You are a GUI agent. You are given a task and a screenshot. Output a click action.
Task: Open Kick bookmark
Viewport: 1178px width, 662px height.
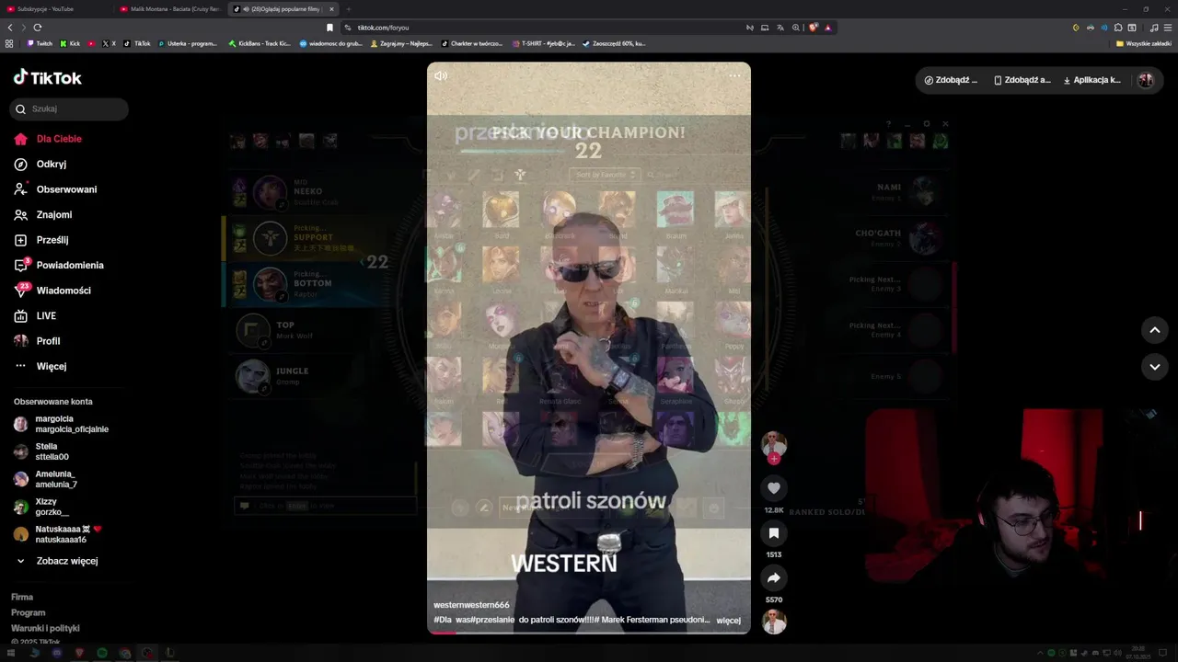(70, 43)
